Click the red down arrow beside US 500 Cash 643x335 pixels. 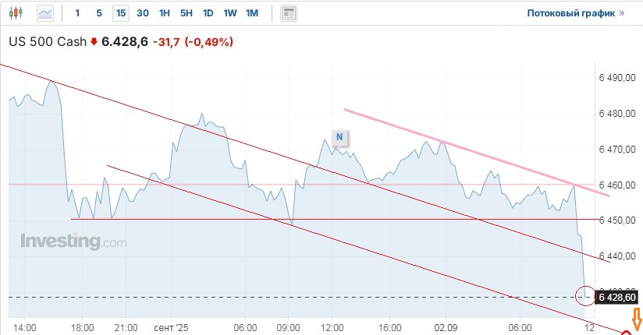(94, 42)
